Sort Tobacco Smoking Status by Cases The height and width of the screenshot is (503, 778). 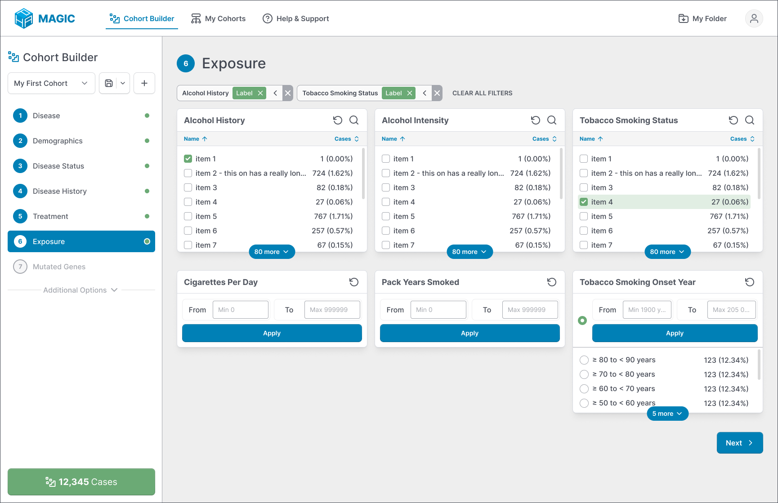742,139
